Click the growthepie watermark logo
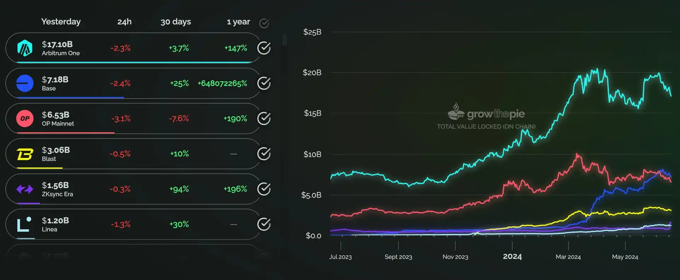 486,113
